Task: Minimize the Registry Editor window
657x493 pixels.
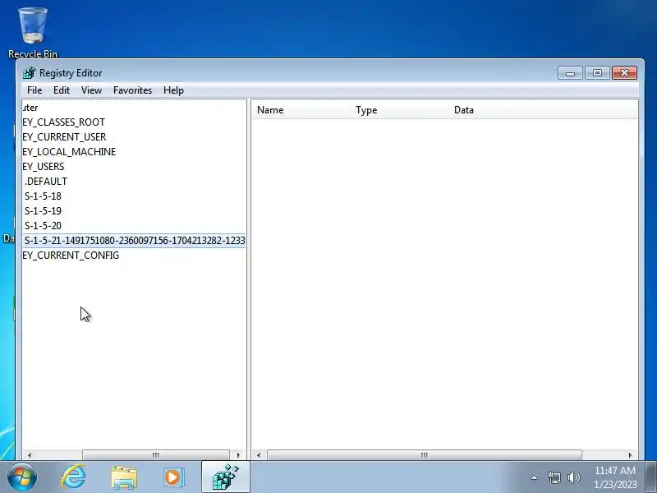Action: pos(570,73)
